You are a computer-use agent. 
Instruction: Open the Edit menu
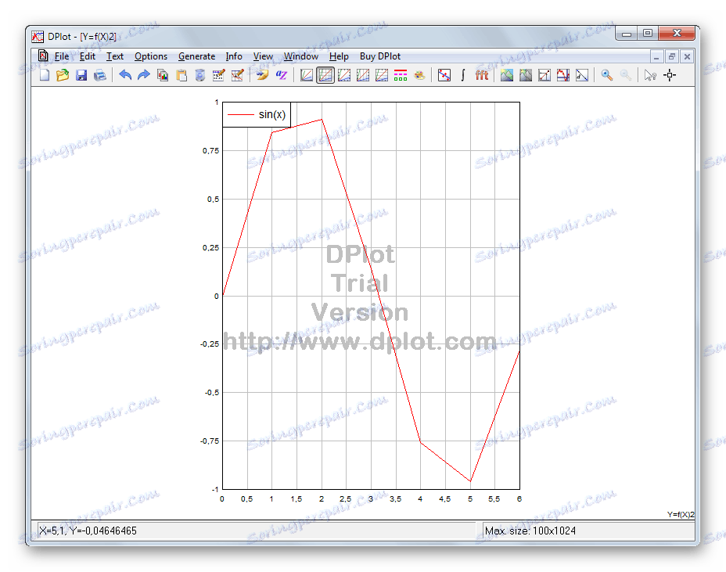tap(88, 56)
